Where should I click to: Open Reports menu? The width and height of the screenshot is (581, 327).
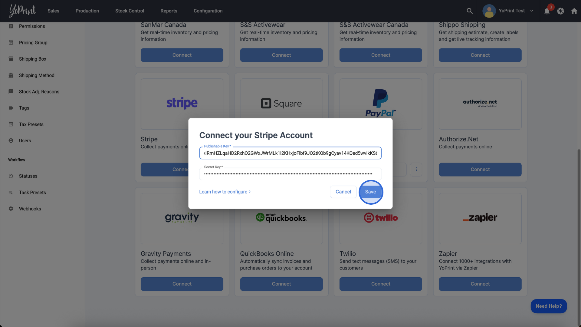(169, 11)
